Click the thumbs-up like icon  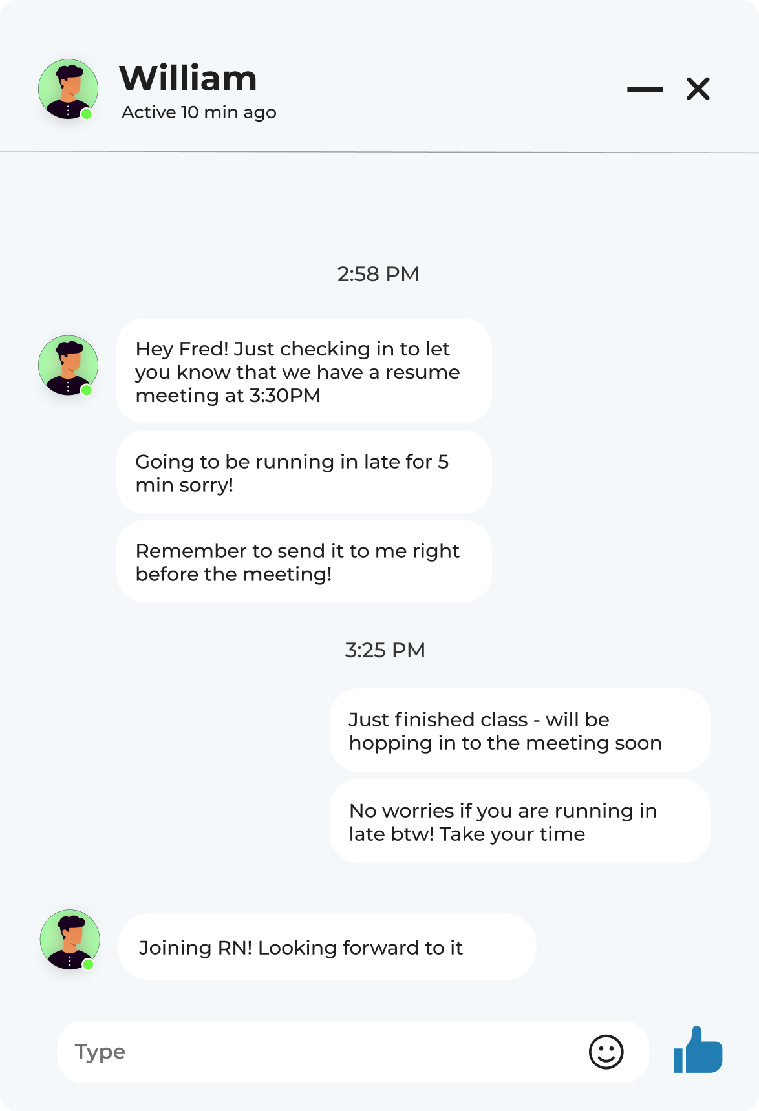click(x=698, y=1050)
